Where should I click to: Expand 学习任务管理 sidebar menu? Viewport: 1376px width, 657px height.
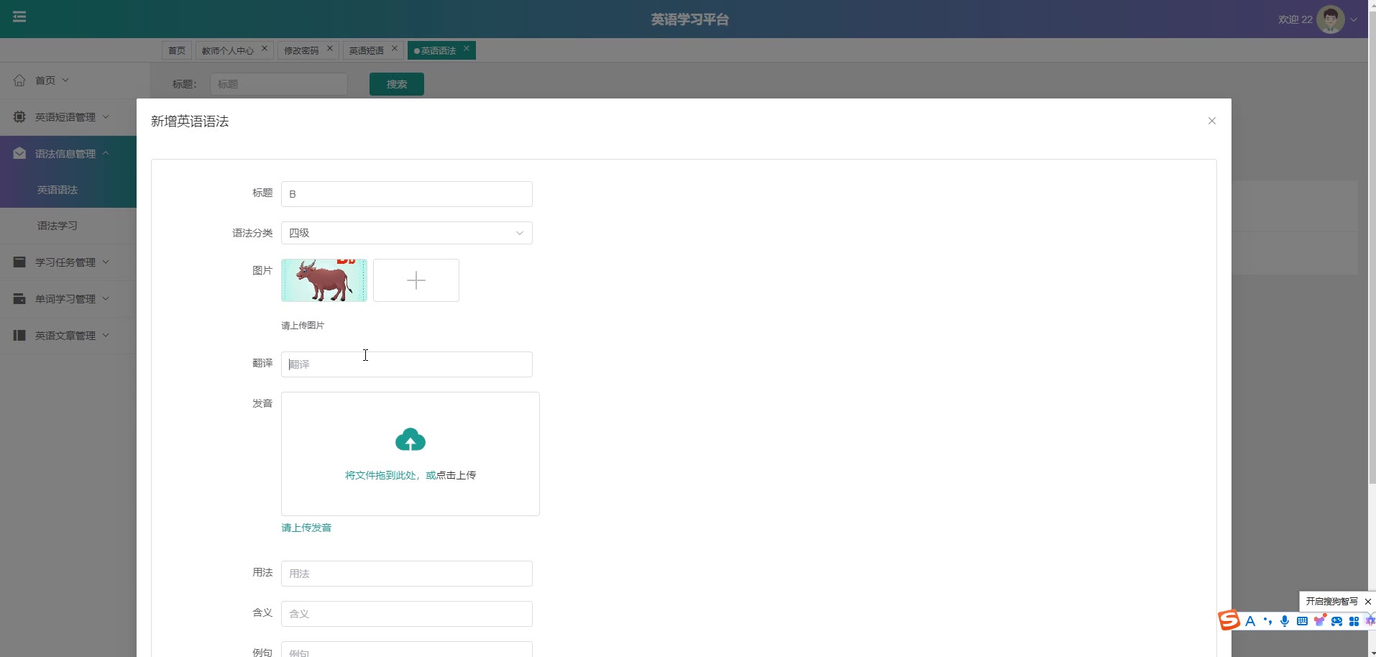pyautogui.click(x=68, y=262)
